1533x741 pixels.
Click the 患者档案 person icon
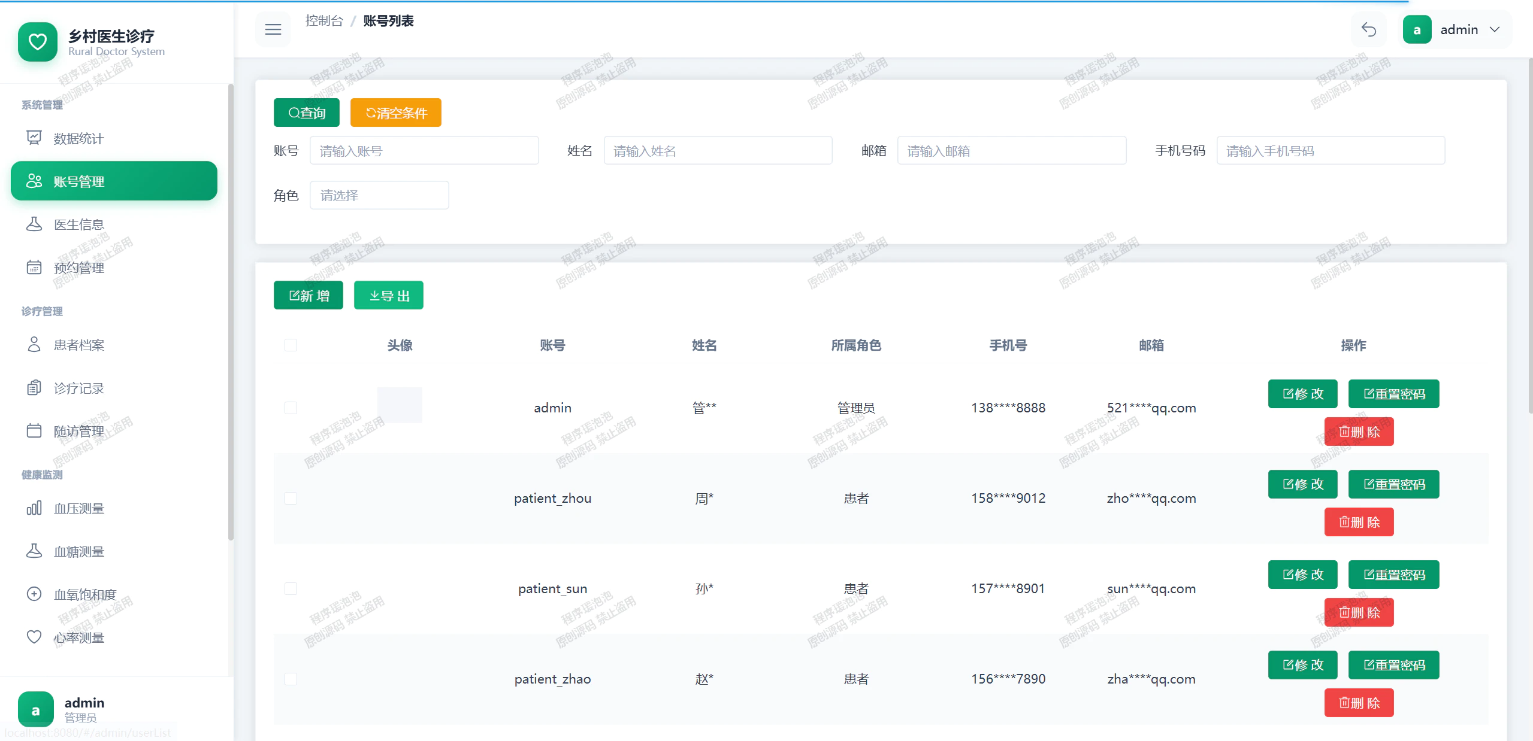pos(34,344)
